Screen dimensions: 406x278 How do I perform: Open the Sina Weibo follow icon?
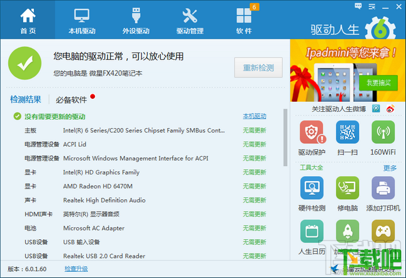[390, 109]
